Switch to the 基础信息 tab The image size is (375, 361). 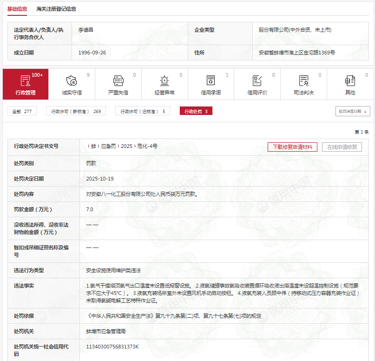point(17,9)
